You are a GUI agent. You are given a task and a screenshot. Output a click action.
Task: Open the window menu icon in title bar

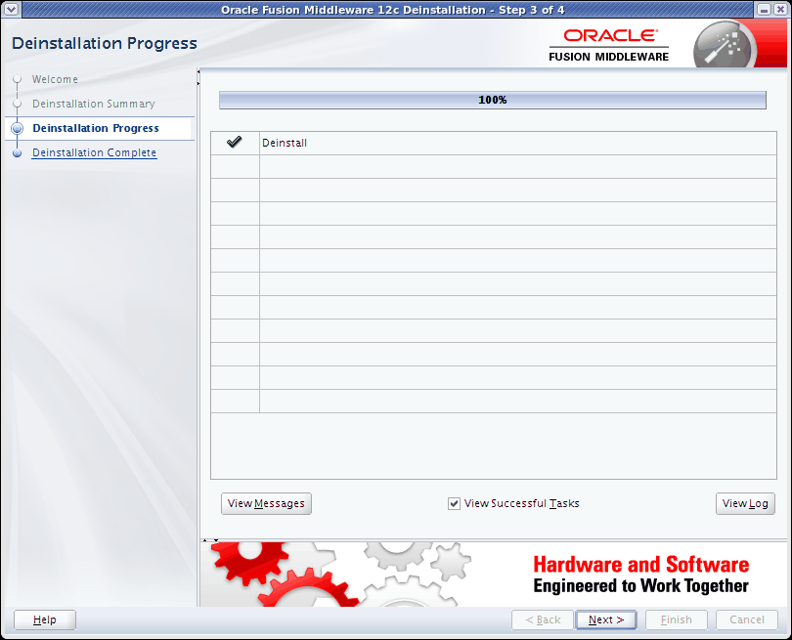coord(11,9)
